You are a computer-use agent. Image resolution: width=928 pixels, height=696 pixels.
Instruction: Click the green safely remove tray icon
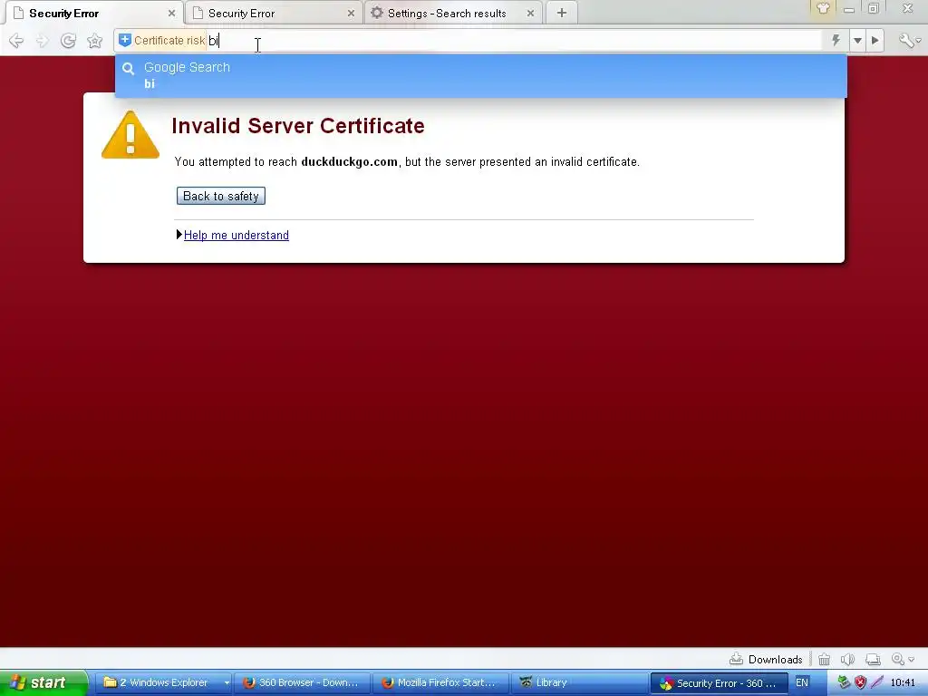(x=844, y=682)
